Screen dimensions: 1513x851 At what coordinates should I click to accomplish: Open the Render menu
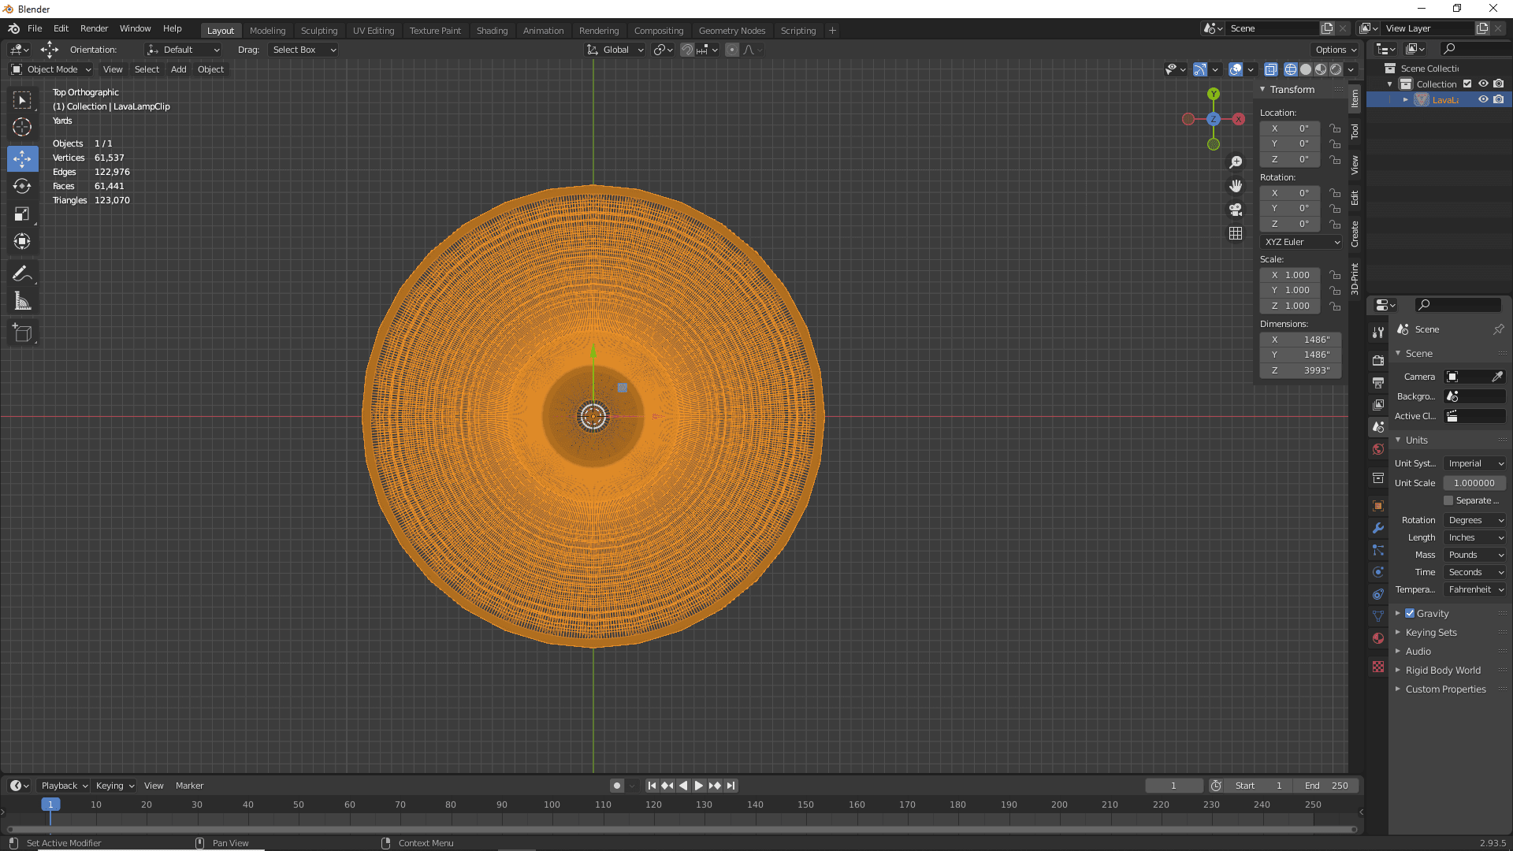pos(94,28)
